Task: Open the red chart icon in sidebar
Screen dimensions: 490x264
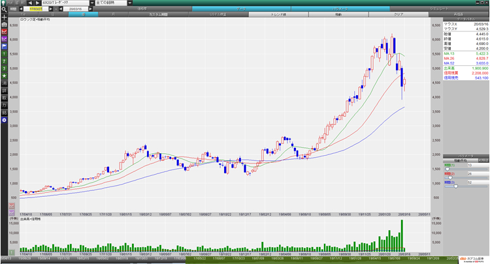Action: 5,31
